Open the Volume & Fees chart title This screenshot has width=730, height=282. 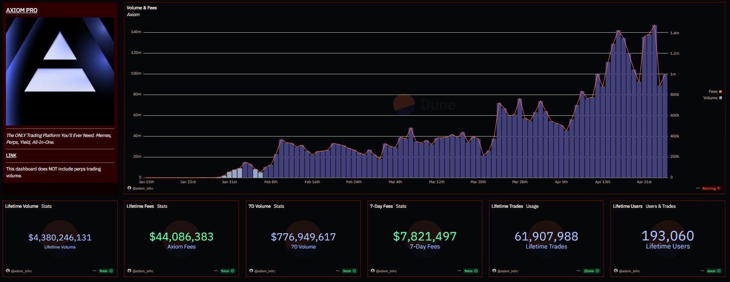coord(142,8)
